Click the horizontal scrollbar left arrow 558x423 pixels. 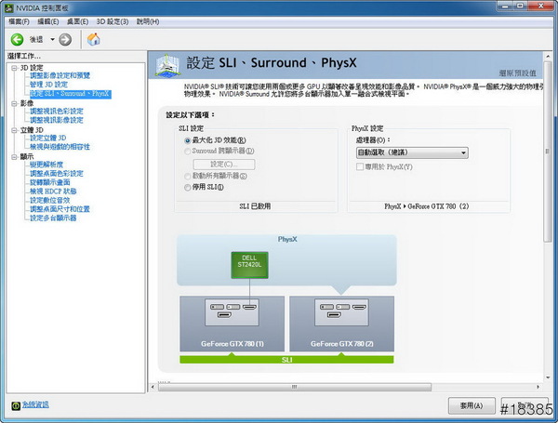coord(153,387)
